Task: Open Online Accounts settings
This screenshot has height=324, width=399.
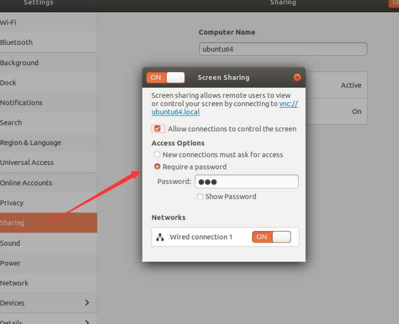Action: coord(48,183)
